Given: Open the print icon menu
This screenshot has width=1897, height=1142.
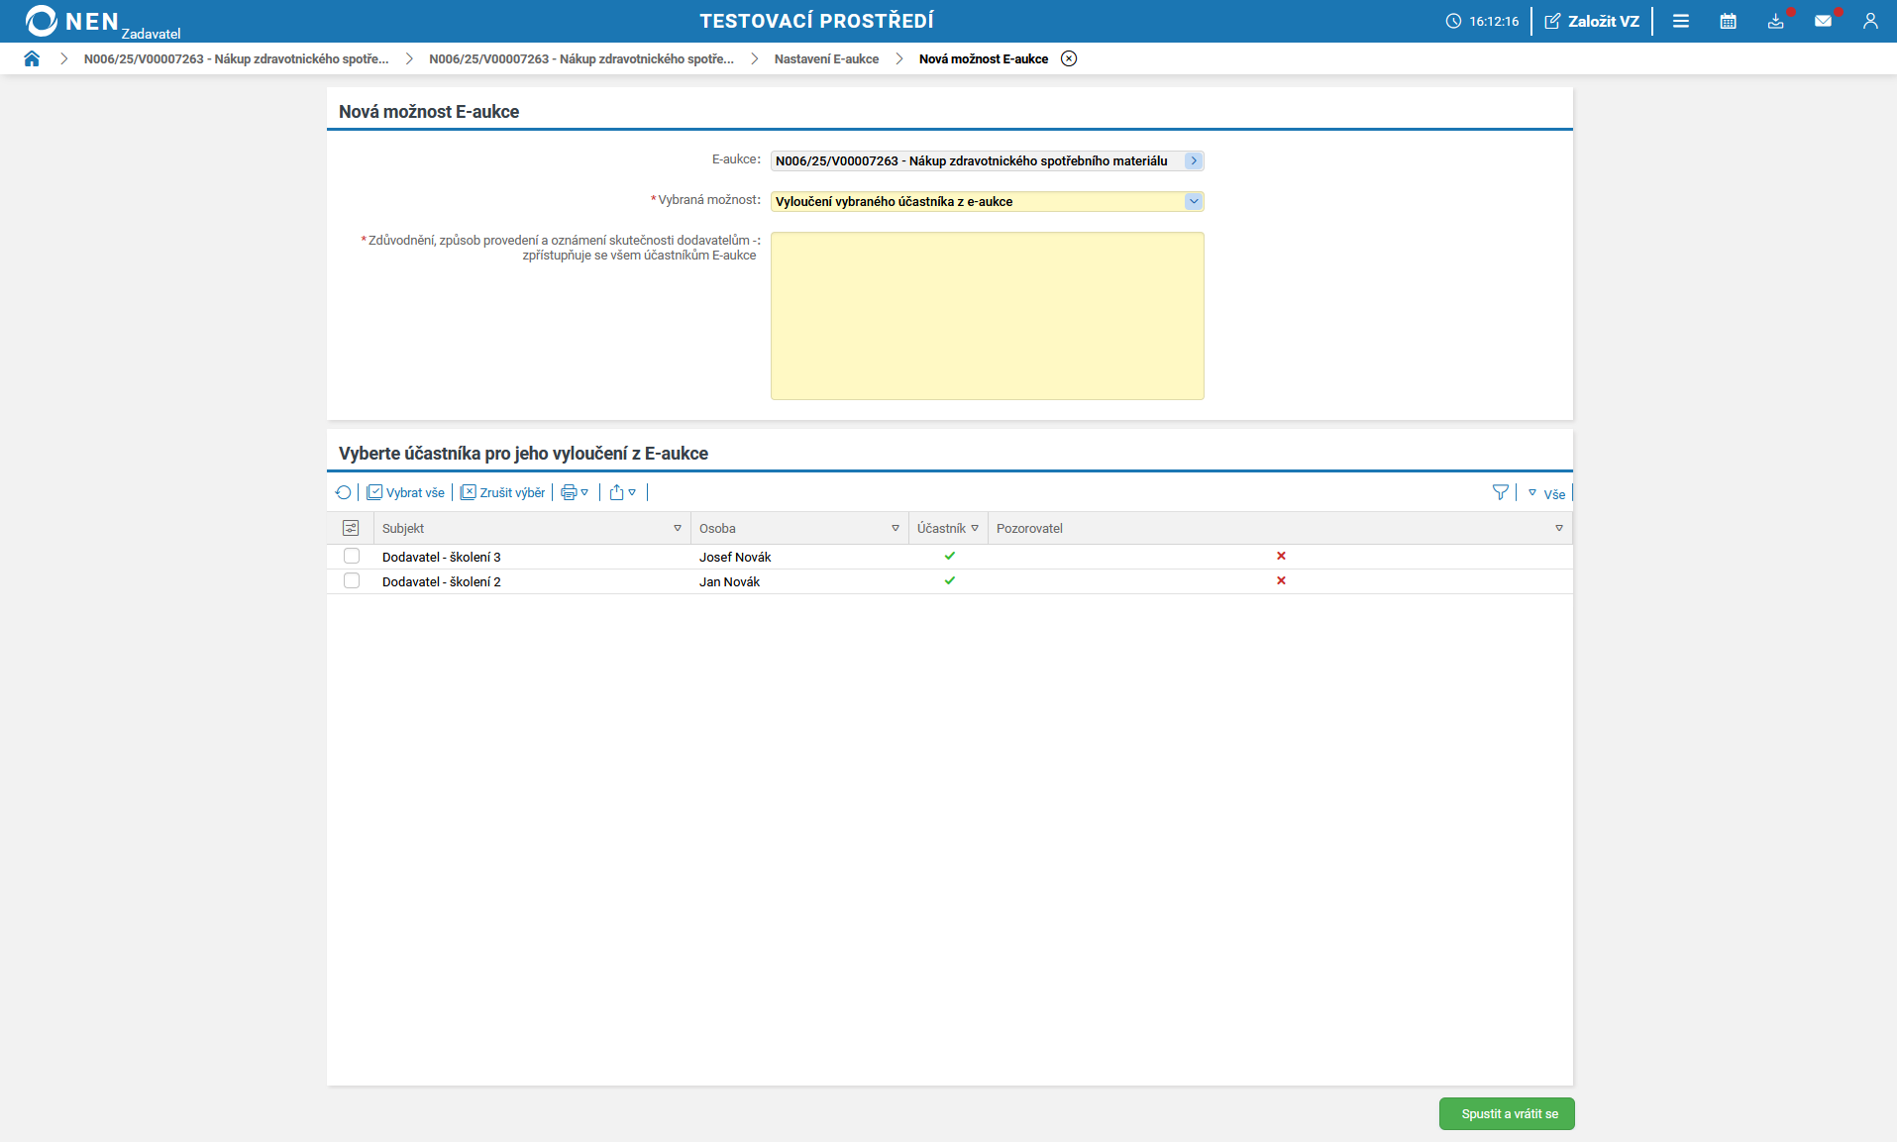Looking at the screenshot, I should [x=575, y=492].
